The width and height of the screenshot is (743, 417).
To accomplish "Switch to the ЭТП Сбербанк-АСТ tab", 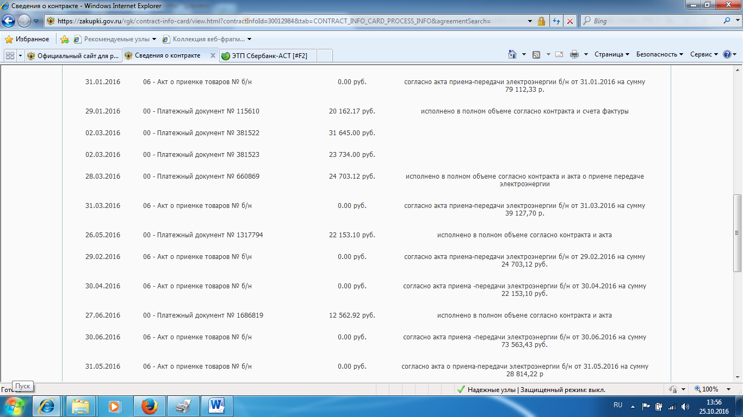I will pos(268,55).
